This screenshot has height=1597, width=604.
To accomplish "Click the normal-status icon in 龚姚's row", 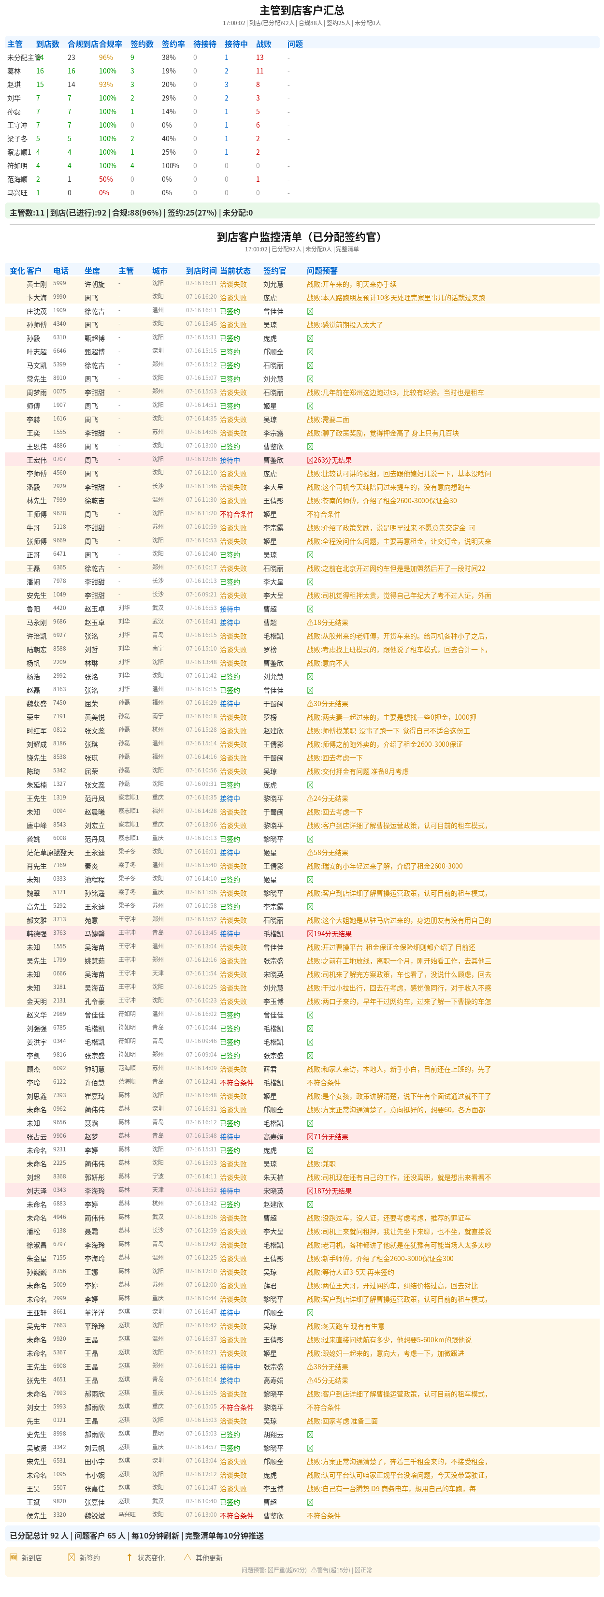I will (310, 839).
